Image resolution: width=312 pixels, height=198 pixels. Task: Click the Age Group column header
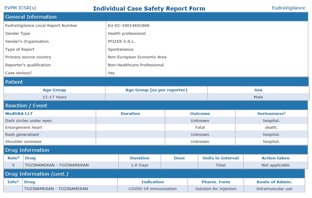(x=54, y=90)
